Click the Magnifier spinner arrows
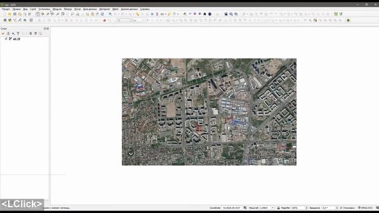 tap(307, 208)
